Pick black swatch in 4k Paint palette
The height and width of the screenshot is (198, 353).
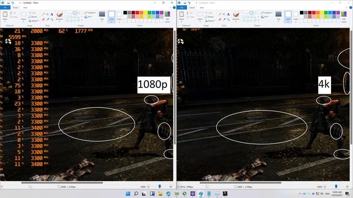click(302, 13)
